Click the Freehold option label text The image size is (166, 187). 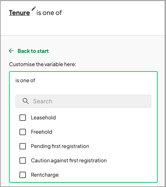41,132
